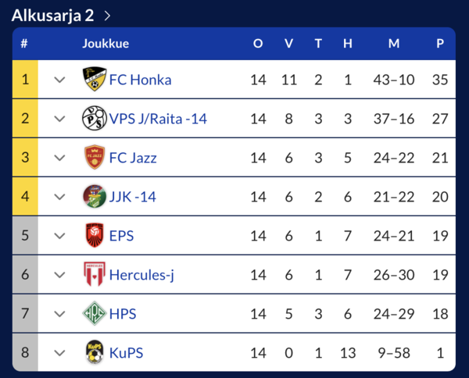469x378 pixels.
Task: Click the P points column header
Action: tap(439, 44)
